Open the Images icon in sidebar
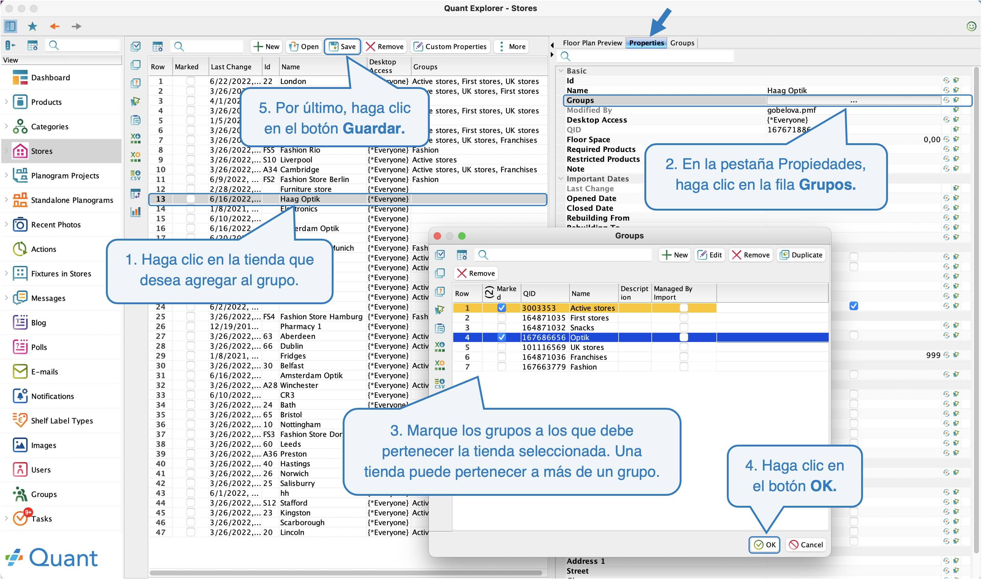The height and width of the screenshot is (581, 982). coord(20,446)
